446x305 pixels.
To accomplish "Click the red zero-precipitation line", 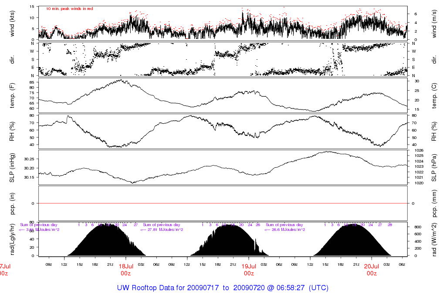I will [x=223, y=203].
